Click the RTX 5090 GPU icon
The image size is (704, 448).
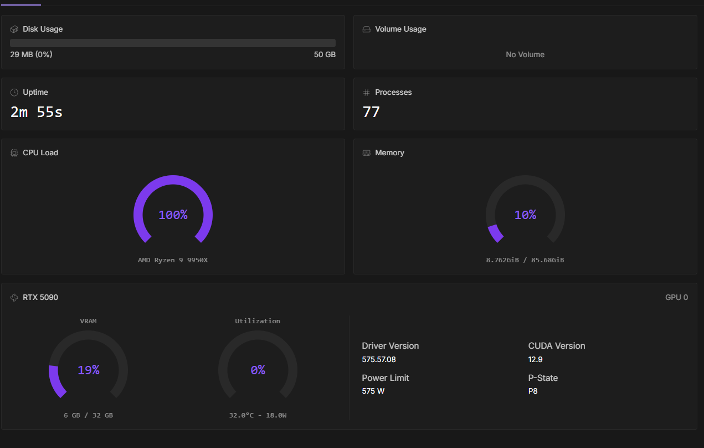14,298
